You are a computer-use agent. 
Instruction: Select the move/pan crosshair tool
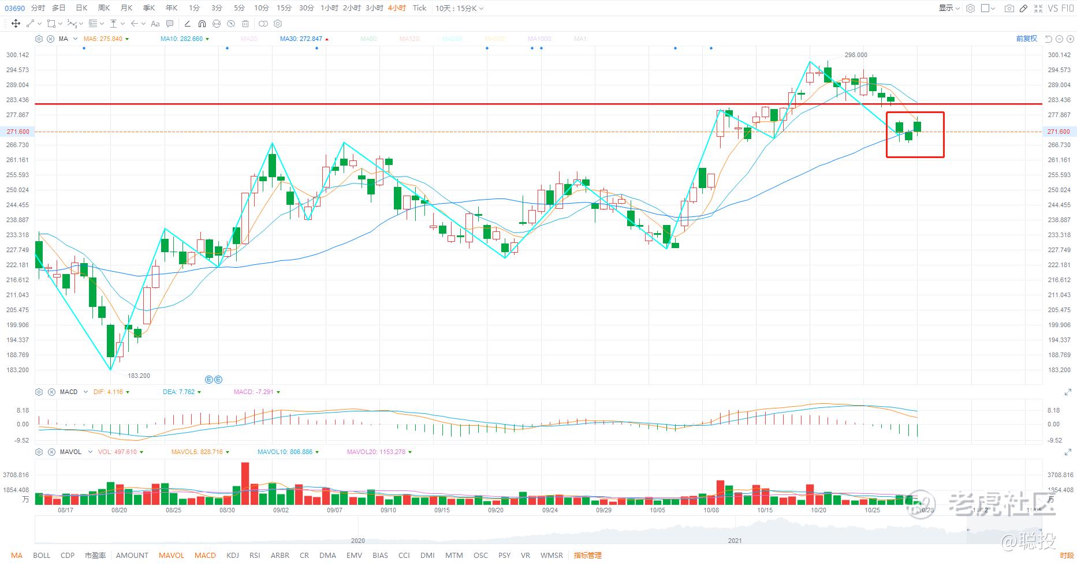[16, 24]
